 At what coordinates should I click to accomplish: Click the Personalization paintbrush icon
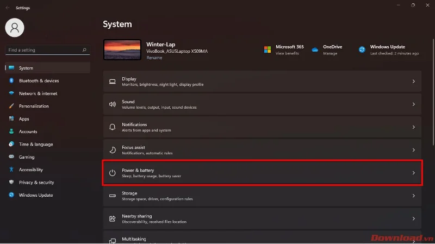point(11,106)
